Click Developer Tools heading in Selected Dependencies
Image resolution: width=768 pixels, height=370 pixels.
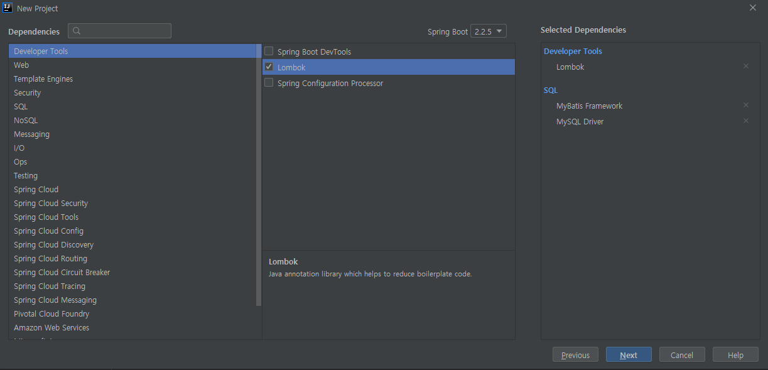(573, 51)
